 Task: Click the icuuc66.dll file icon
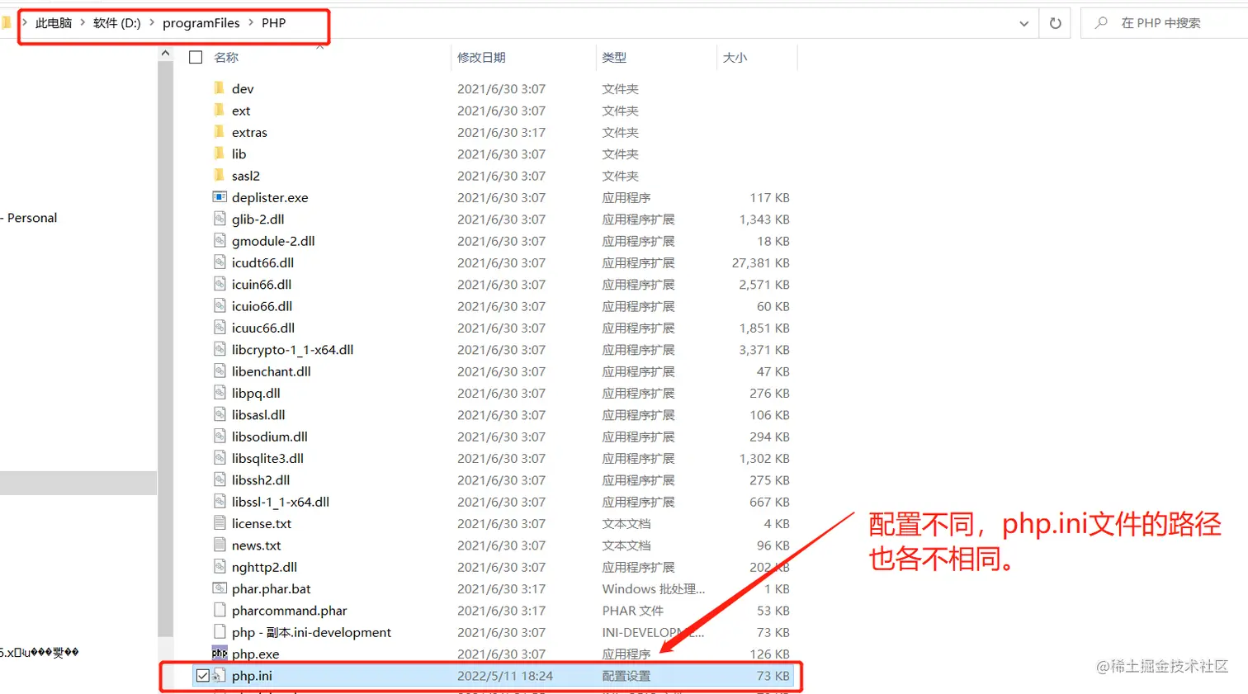pos(220,328)
